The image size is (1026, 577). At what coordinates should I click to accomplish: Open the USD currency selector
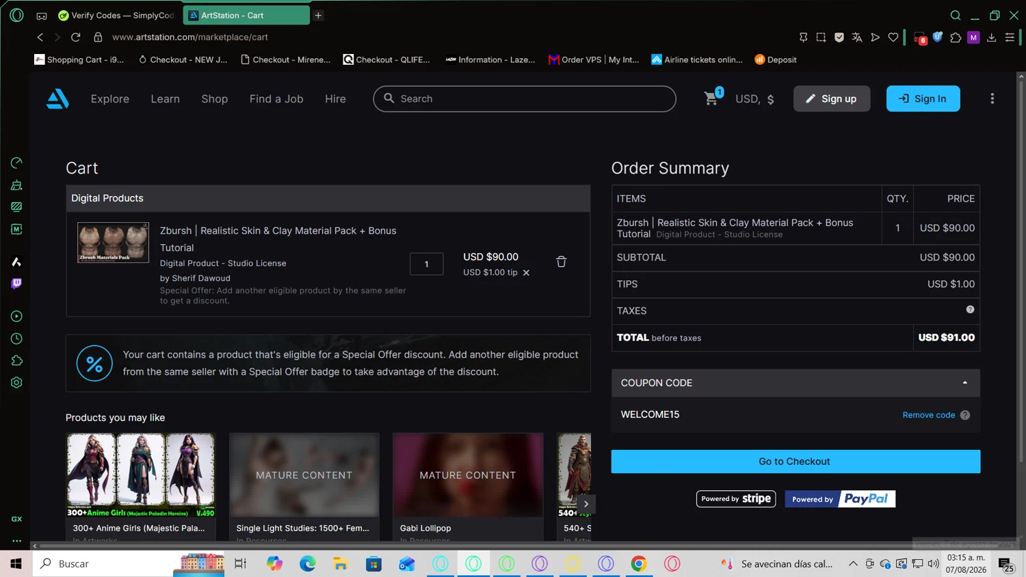(x=755, y=99)
